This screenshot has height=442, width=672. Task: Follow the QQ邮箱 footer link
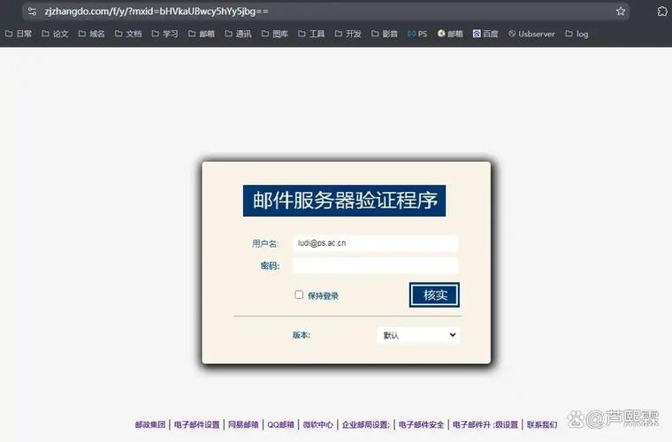(280, 424)
